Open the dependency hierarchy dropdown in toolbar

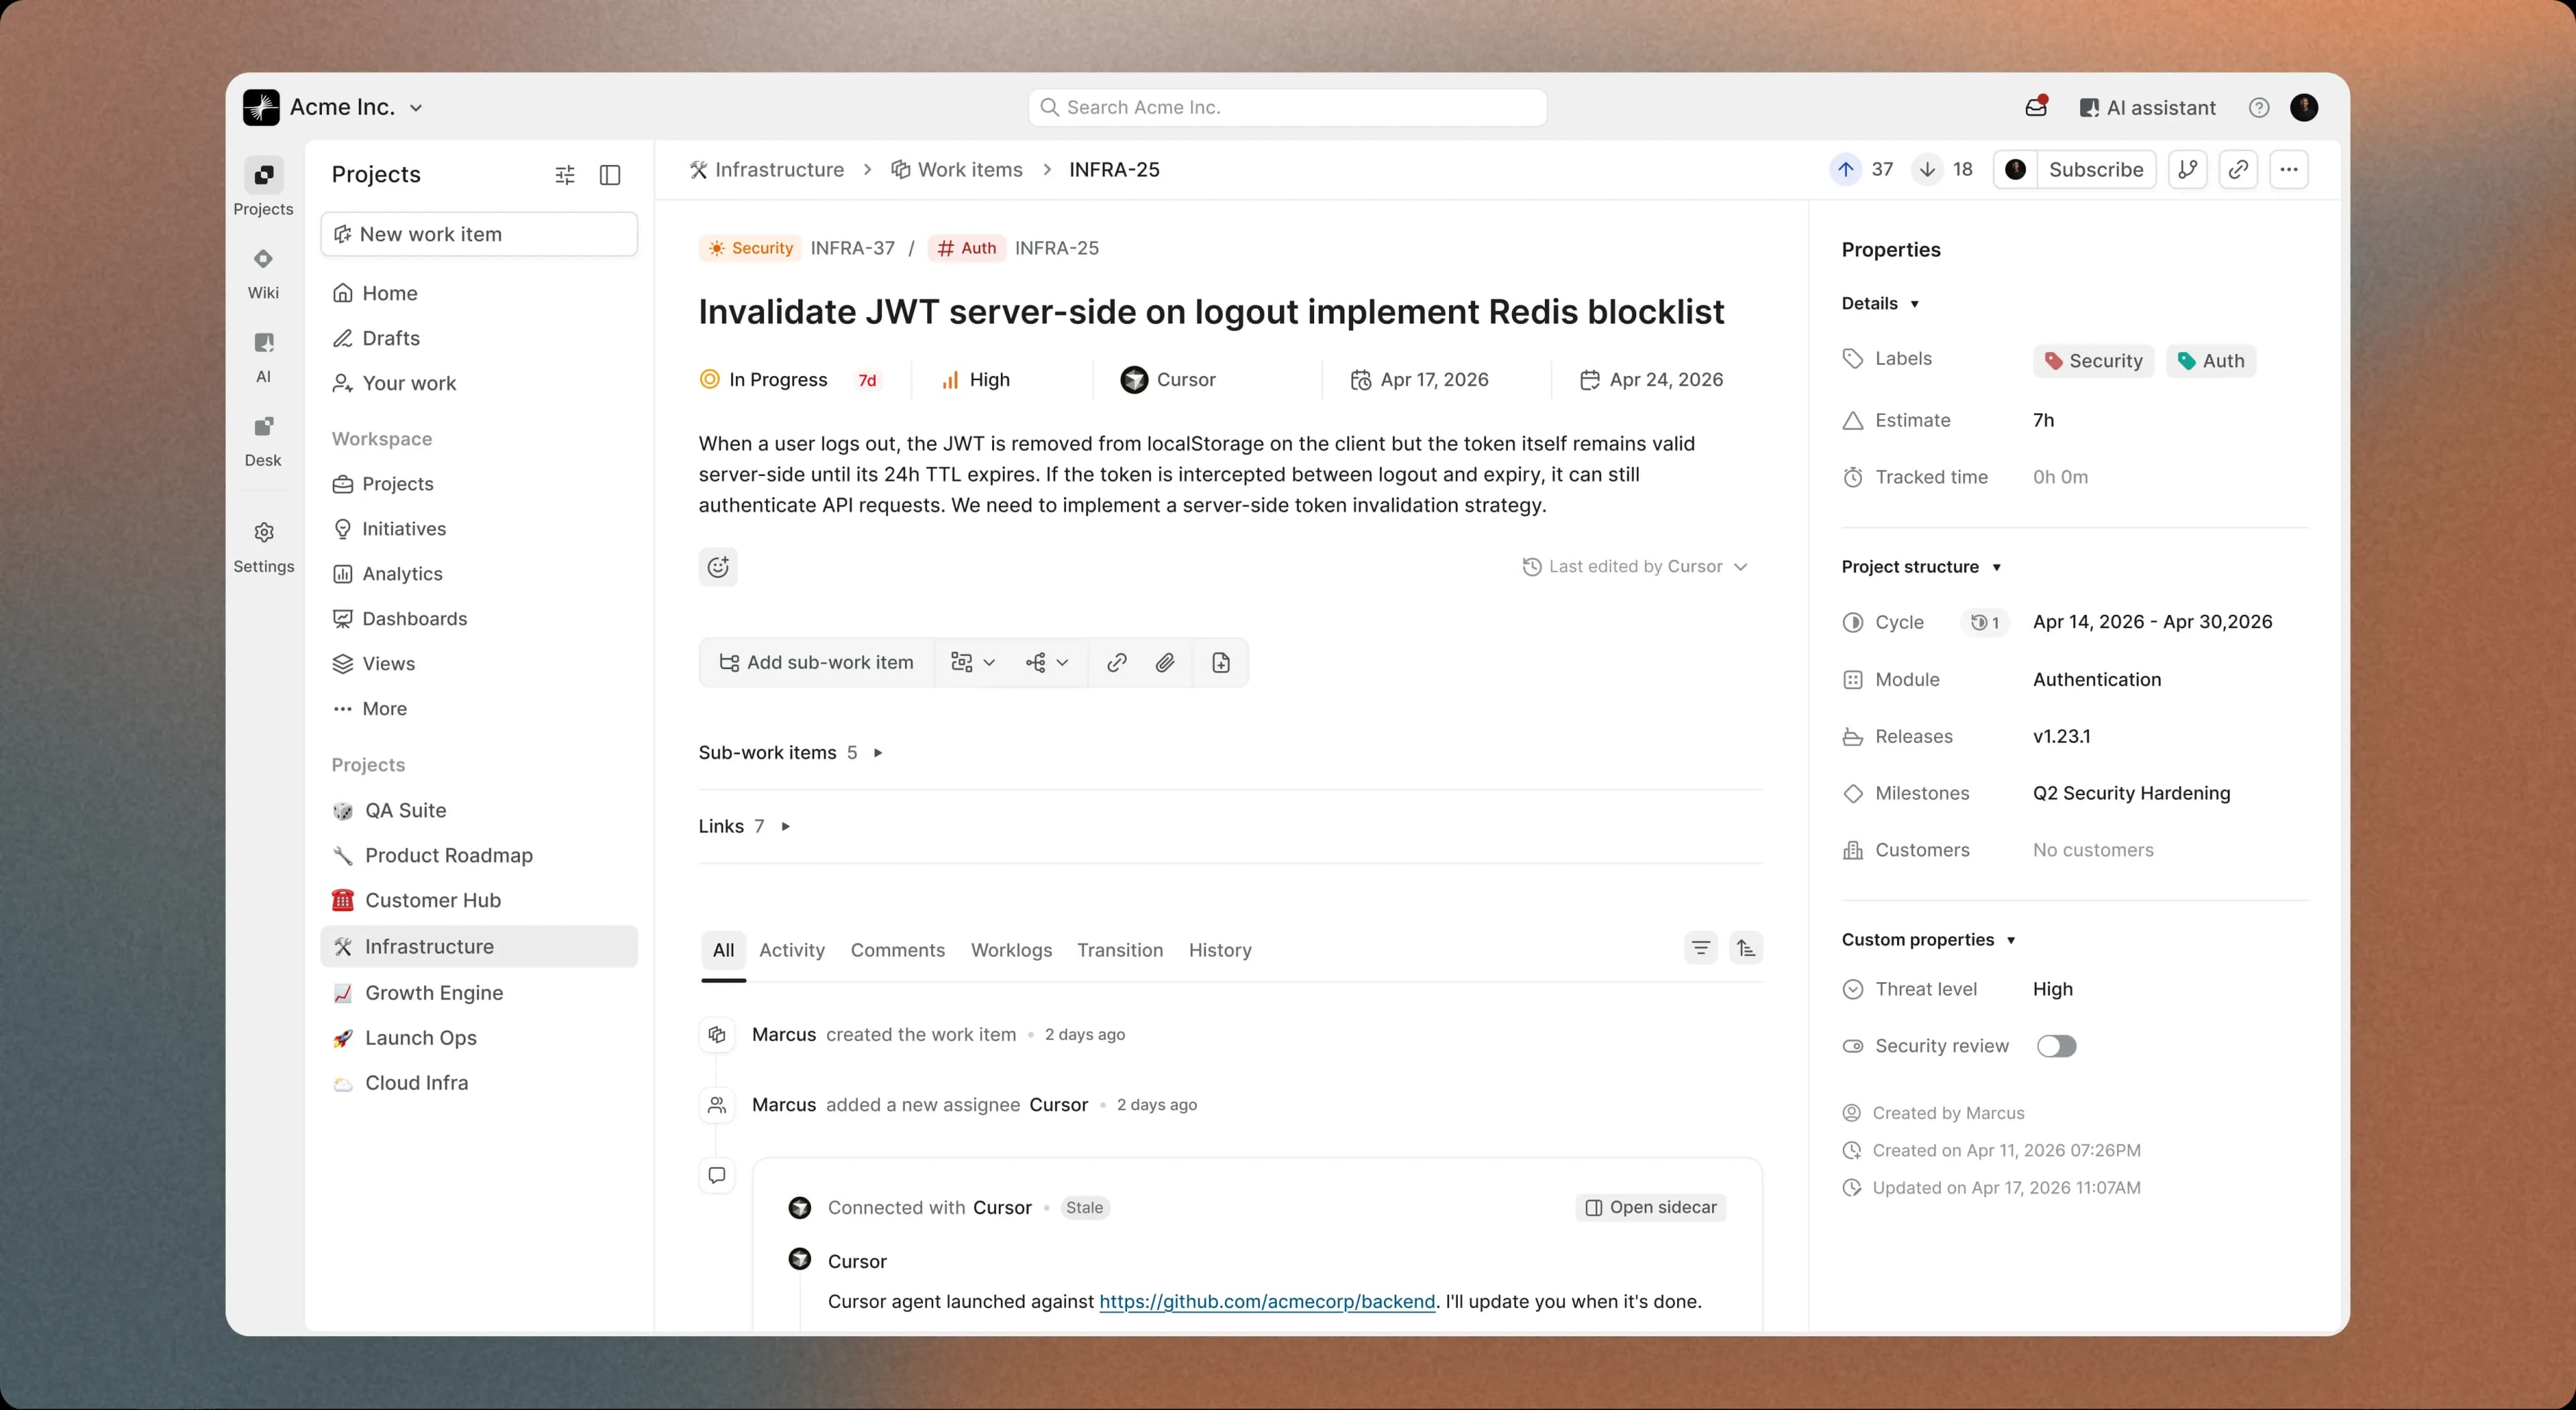tap(1047, 662)
